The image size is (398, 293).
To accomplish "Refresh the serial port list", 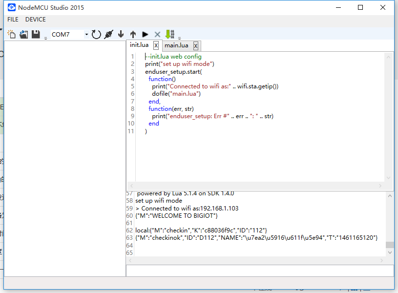I will (96, 34).
